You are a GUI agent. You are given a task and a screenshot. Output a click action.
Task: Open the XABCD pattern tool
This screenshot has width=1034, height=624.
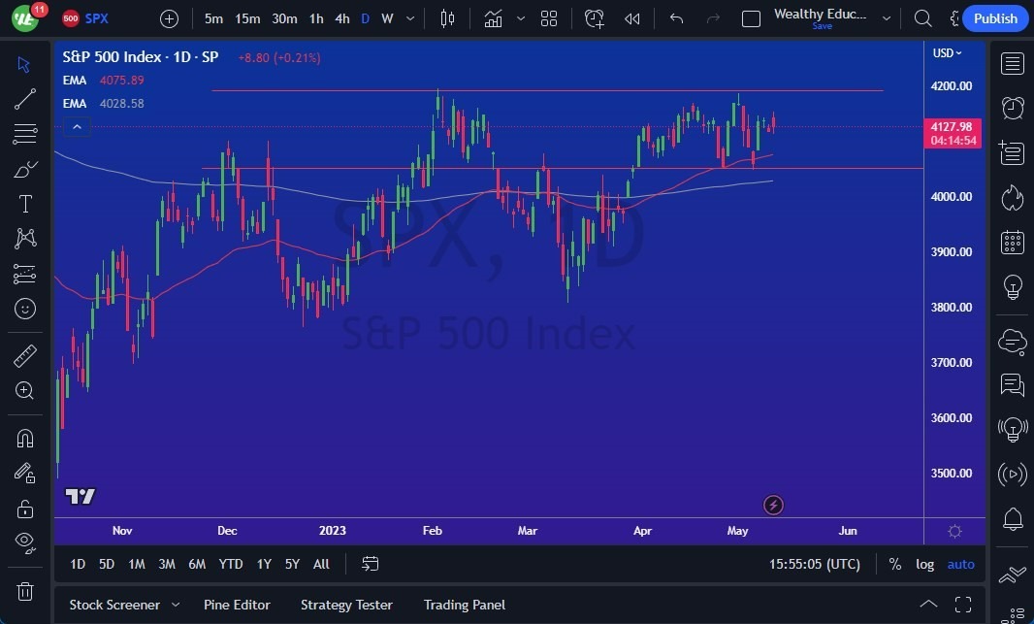coord(24,239)
